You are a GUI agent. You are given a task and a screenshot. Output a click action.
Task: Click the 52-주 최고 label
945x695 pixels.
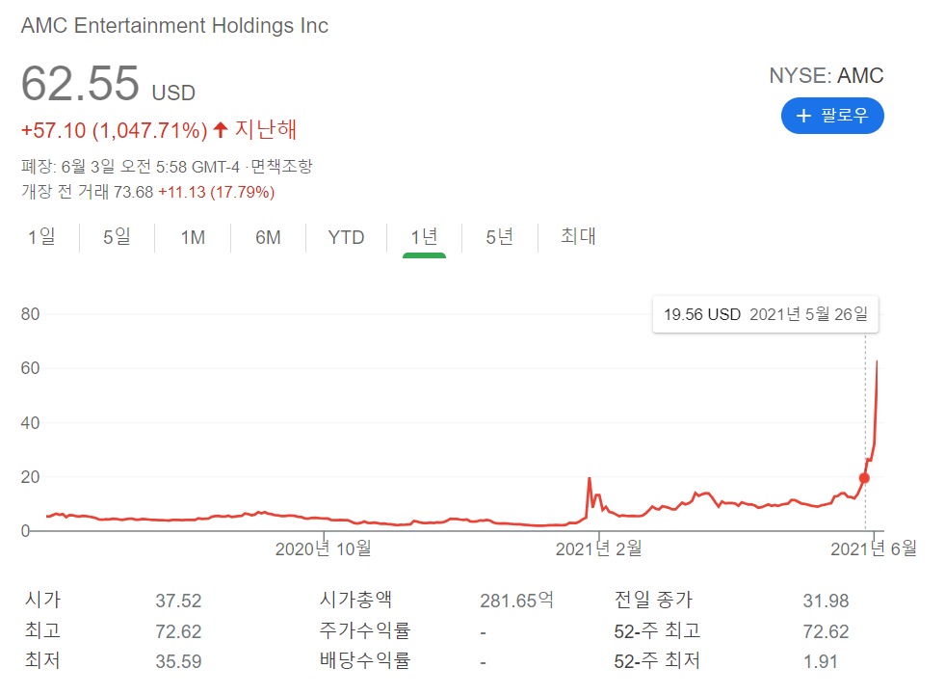(658, 631)
